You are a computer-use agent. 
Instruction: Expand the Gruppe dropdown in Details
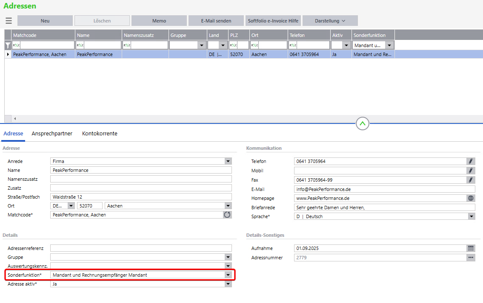tap(228, 257)
